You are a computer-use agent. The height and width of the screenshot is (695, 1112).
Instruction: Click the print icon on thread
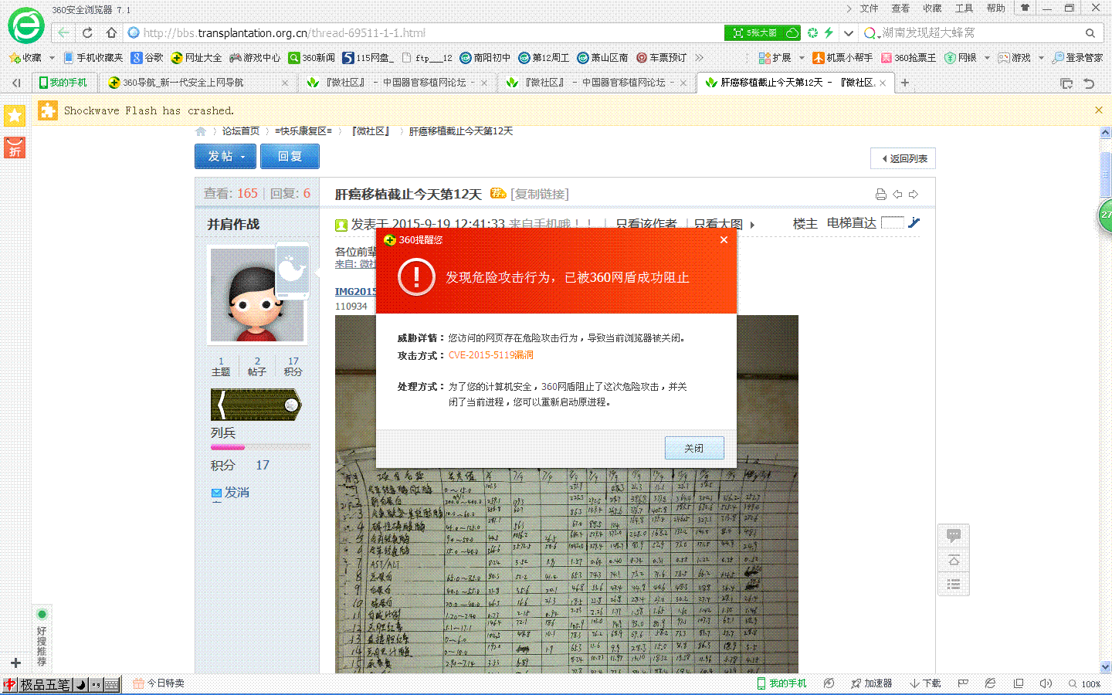(880, 194)
